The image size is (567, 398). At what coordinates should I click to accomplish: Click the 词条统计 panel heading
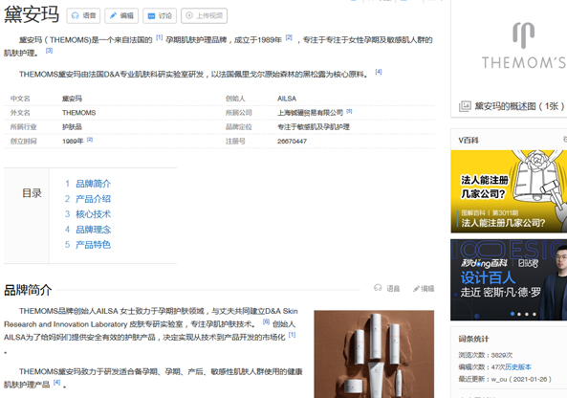pyautogui.click(x=473, y=339)
